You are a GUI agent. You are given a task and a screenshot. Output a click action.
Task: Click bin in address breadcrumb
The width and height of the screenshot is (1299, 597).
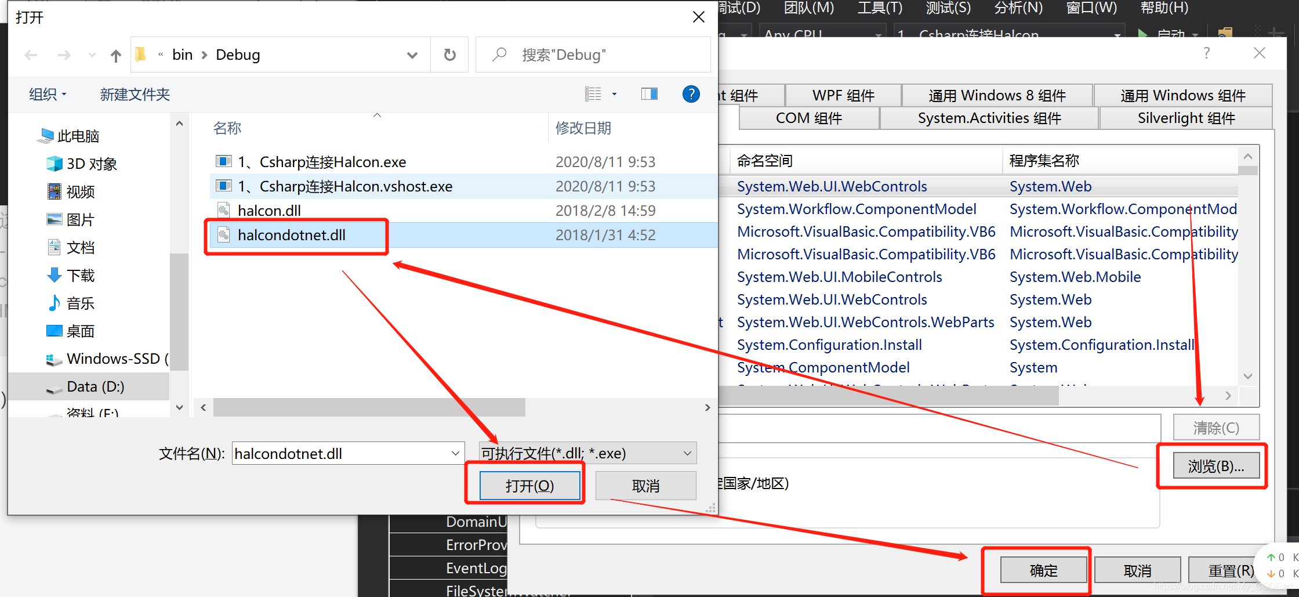click(x=182, y=55)
